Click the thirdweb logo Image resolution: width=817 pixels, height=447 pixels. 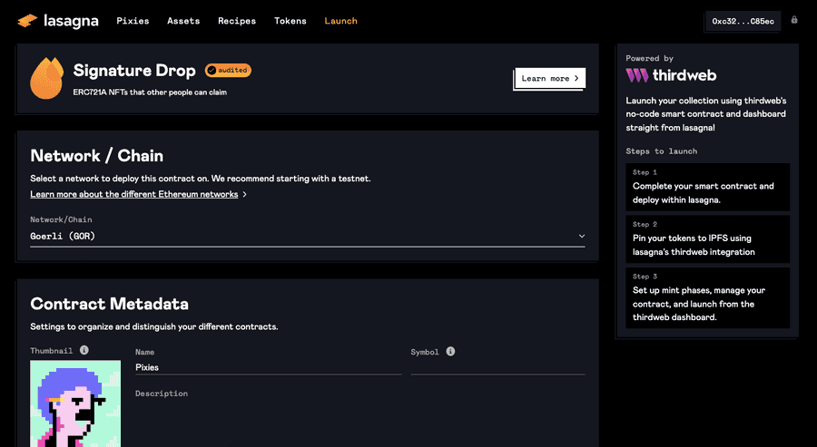point(671,75)
